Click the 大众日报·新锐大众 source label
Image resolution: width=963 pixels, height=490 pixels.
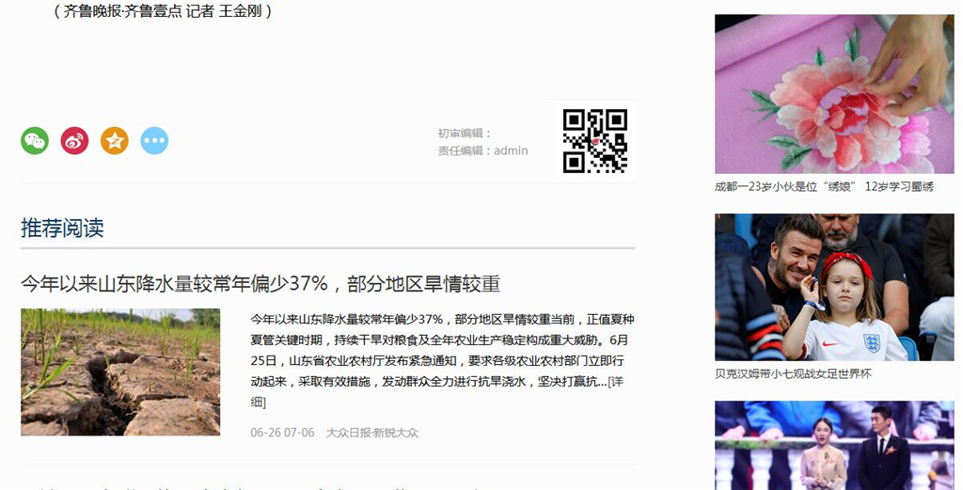371,433
